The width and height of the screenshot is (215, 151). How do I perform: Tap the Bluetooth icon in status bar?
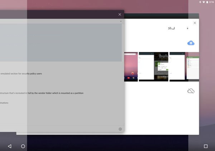click(200, 2)
